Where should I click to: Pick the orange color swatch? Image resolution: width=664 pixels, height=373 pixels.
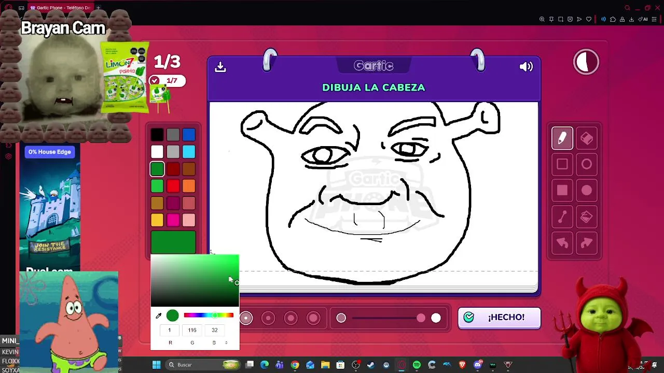[189, 186]
